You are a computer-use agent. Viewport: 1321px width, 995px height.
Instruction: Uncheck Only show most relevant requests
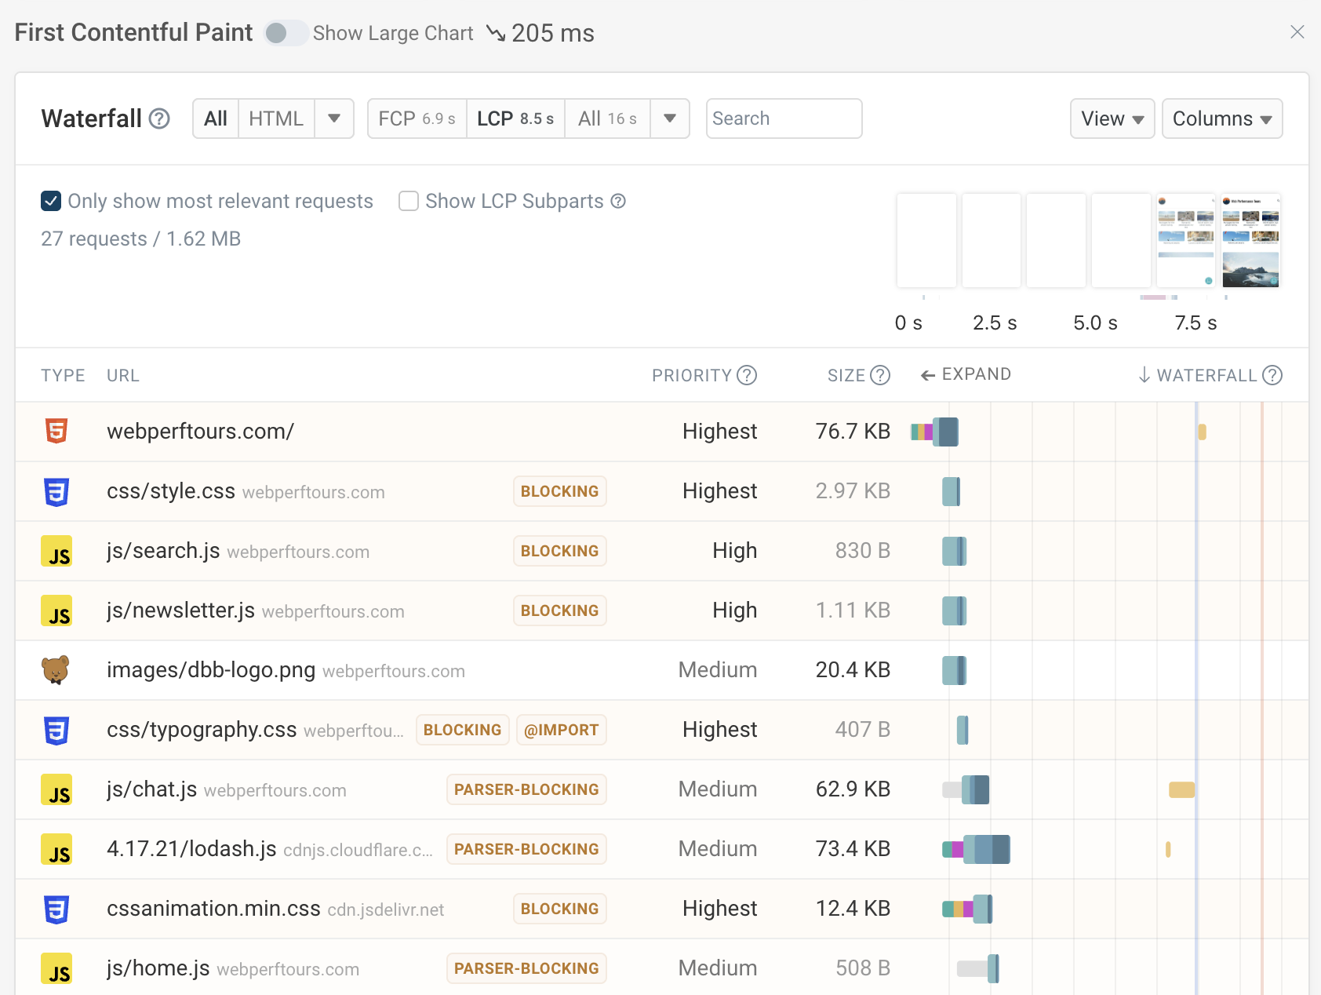[x=51, y=201]
